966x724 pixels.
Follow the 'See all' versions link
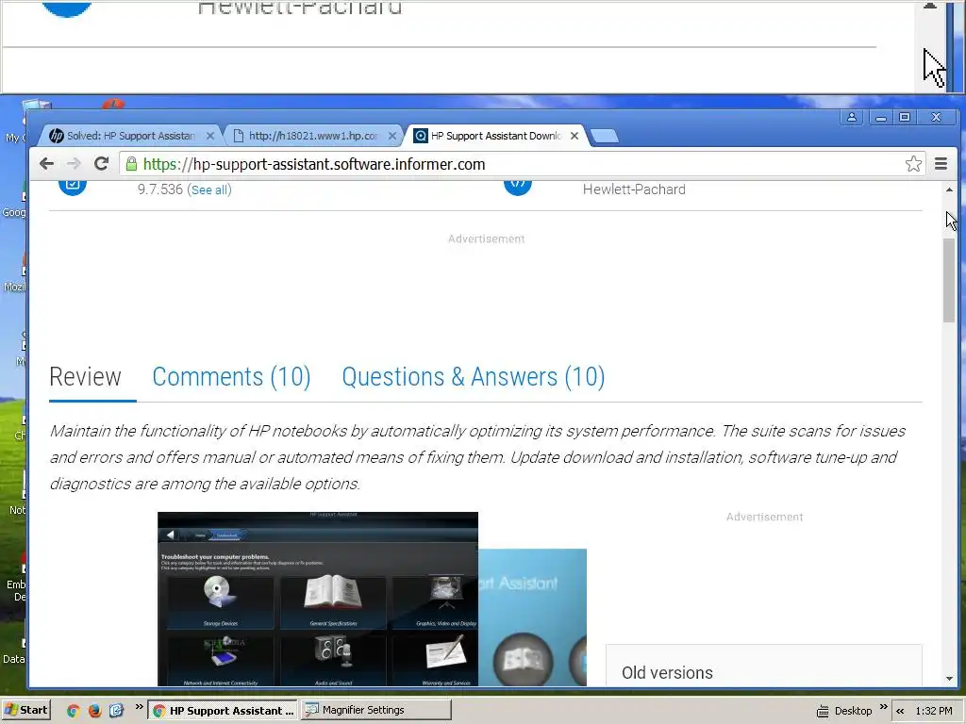pos(209,190)
